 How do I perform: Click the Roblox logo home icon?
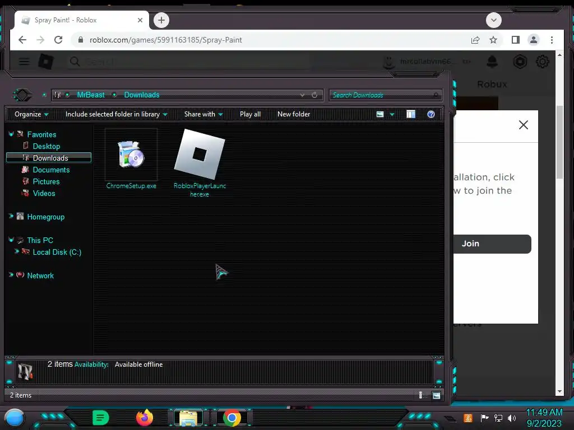[46, 62]
